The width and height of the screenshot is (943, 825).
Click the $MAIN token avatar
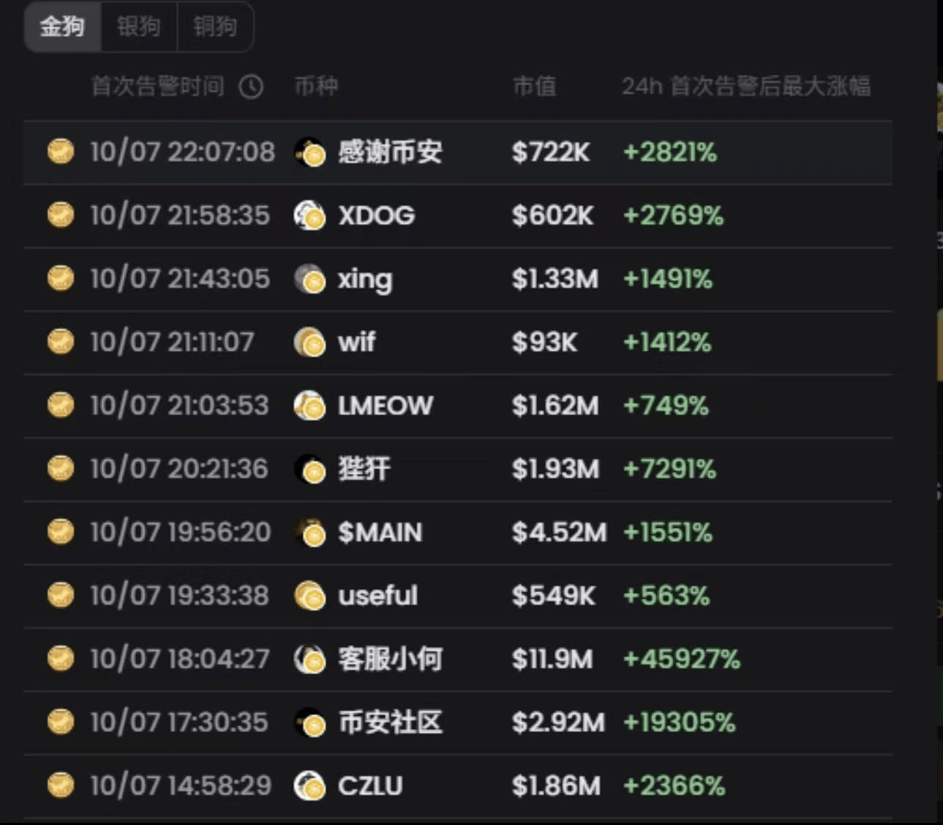(x=309, y=532)
